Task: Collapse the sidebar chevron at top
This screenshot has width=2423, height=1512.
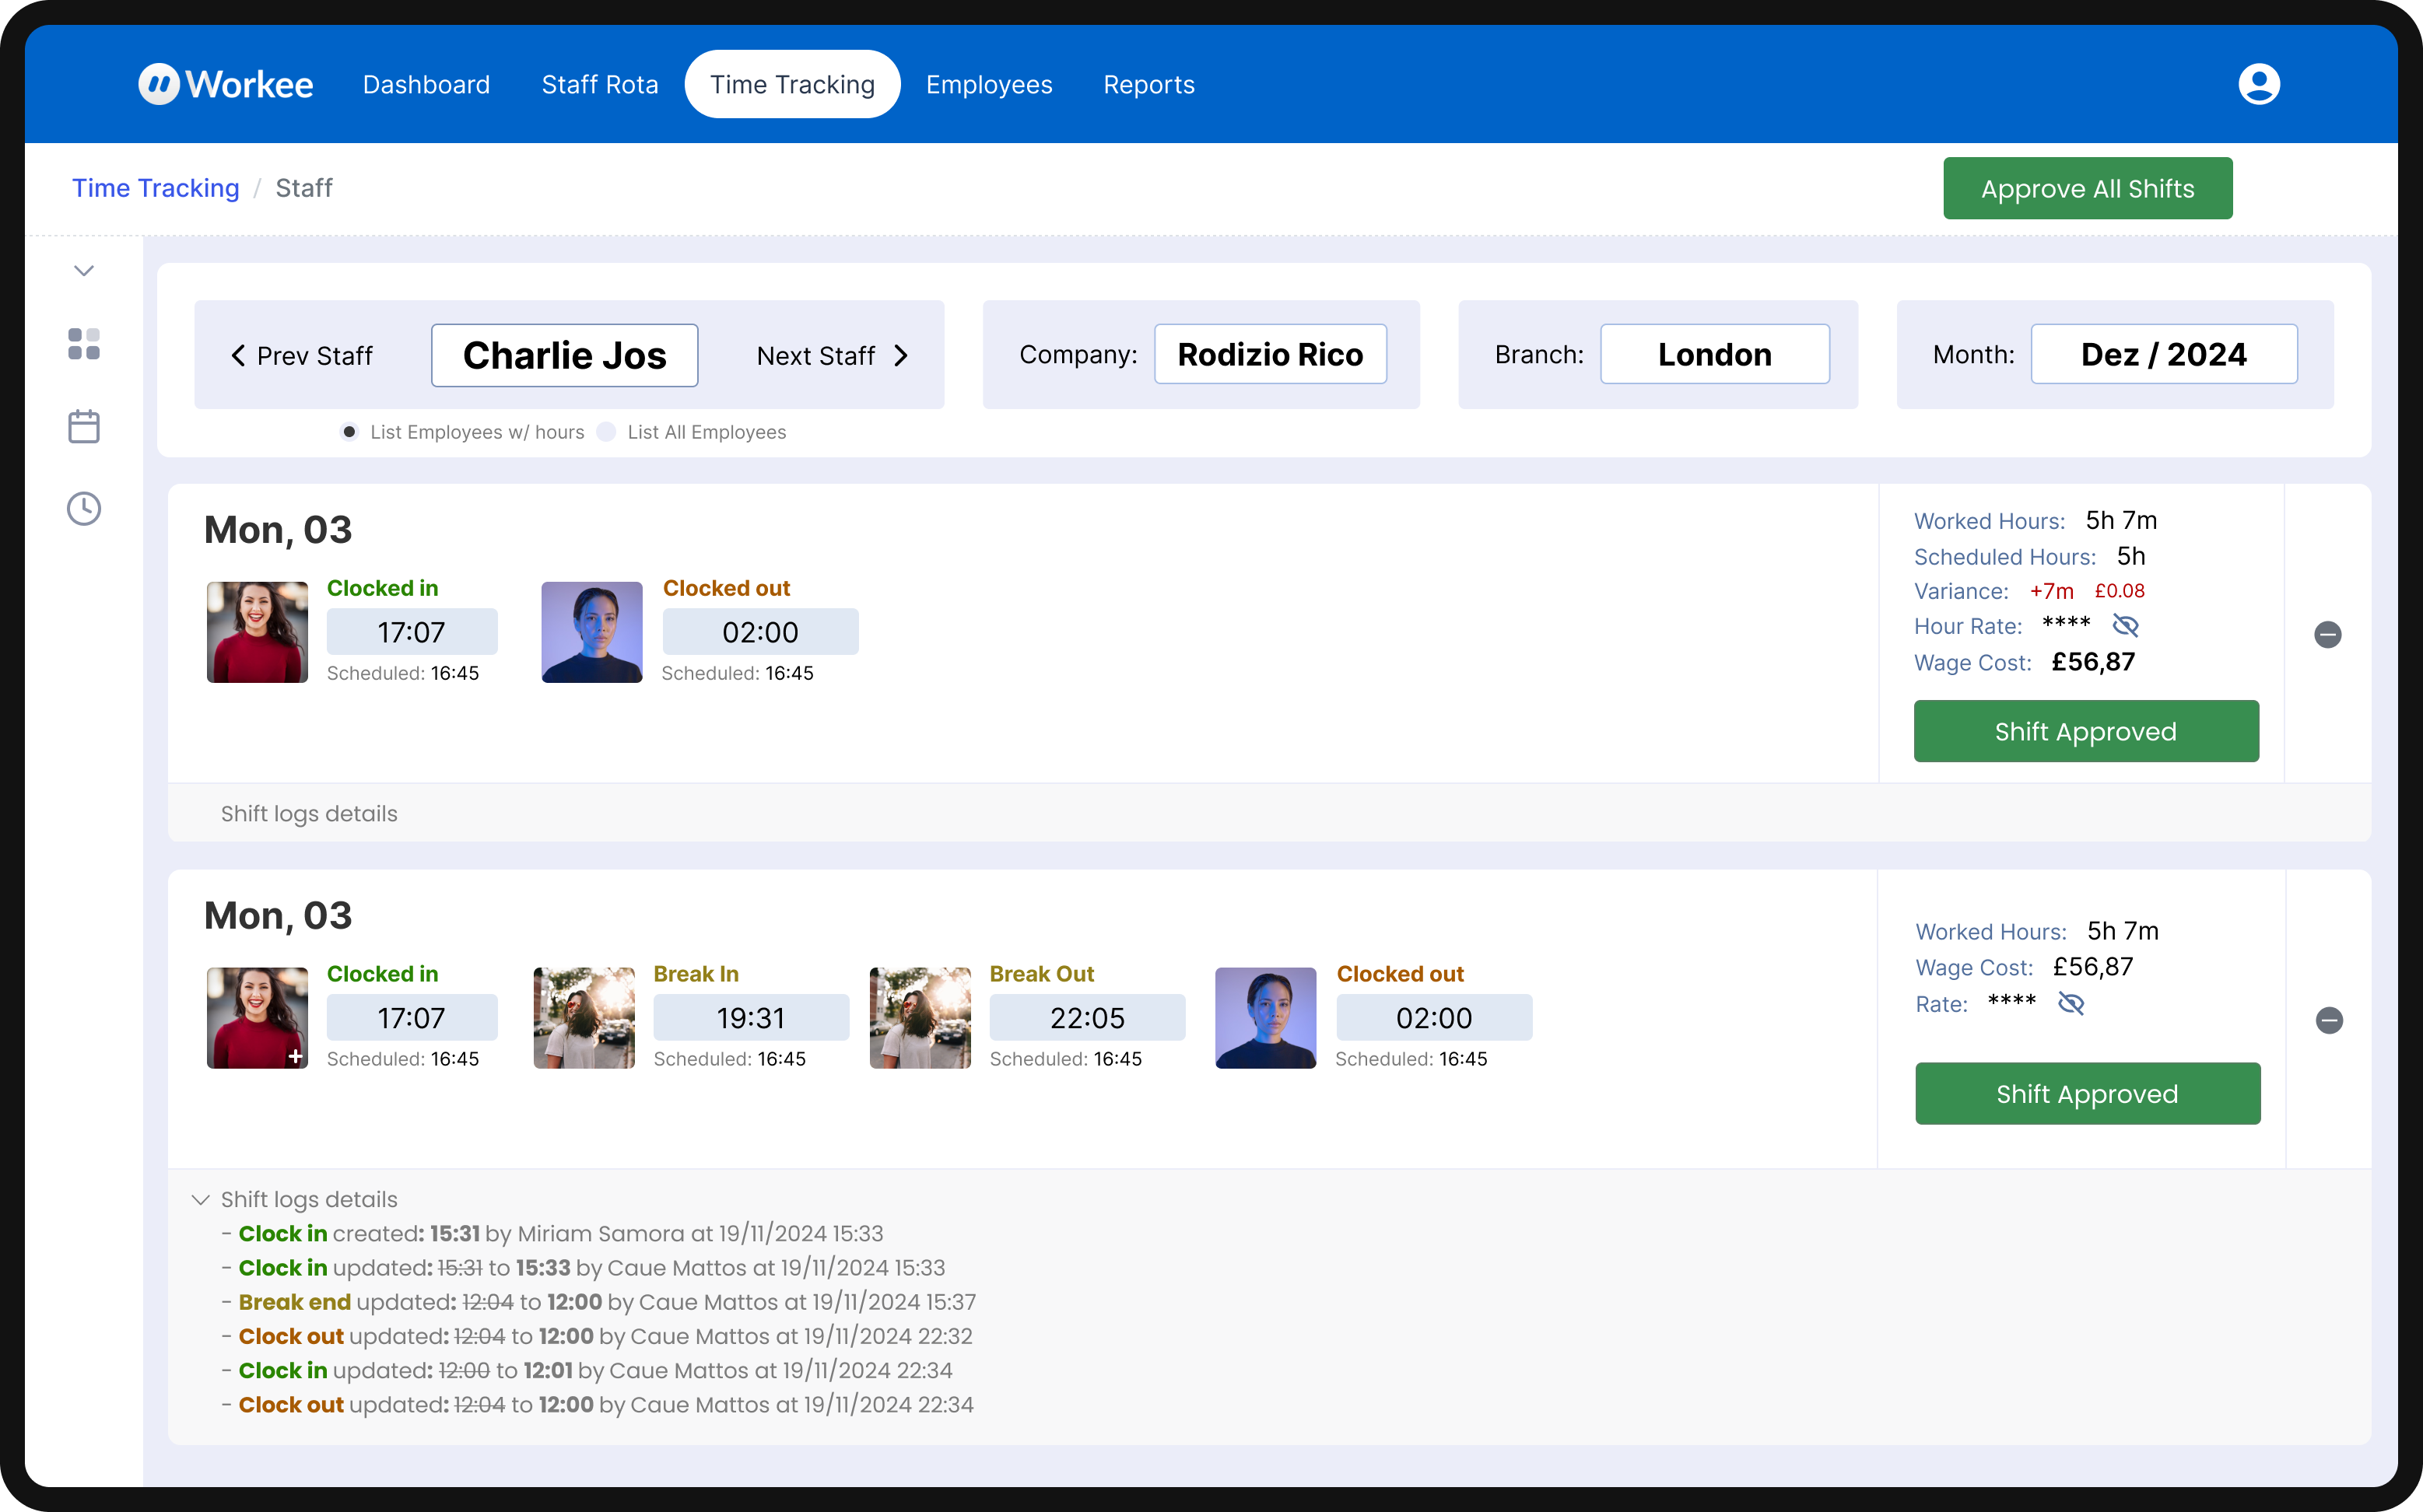Action: click(x=84, y=271)
